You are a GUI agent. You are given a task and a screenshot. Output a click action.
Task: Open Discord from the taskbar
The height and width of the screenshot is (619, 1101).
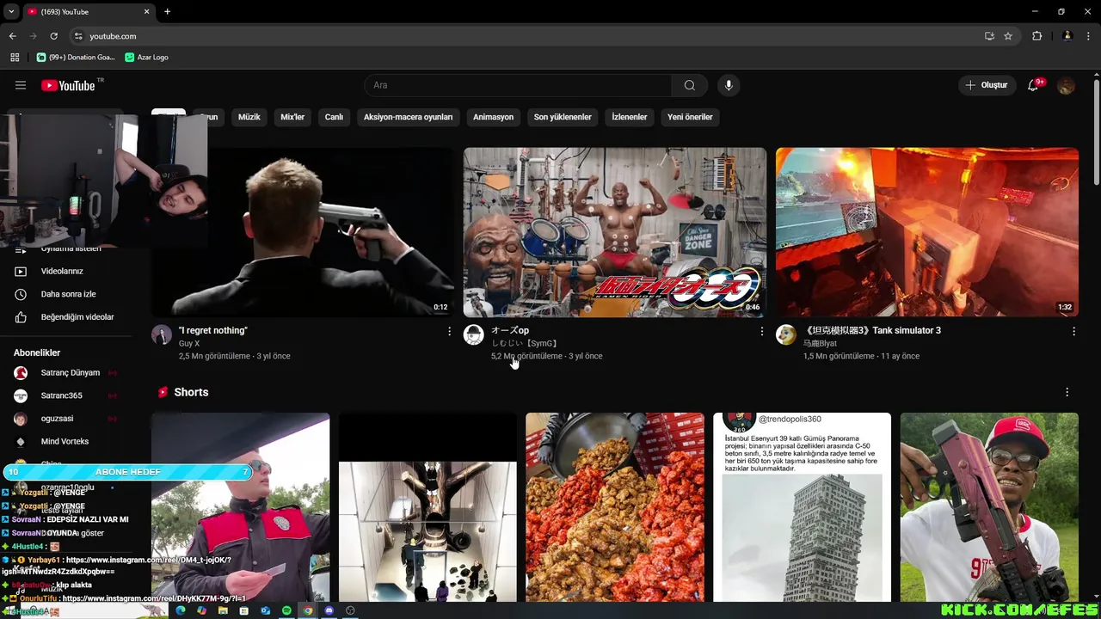pyautogui.click(x=329, y=611)
